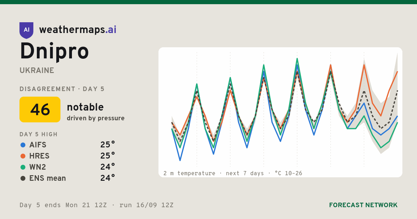Click the dark ENS mean legend dot
Screen dimensions: 417x219
[x=23, y=178]
